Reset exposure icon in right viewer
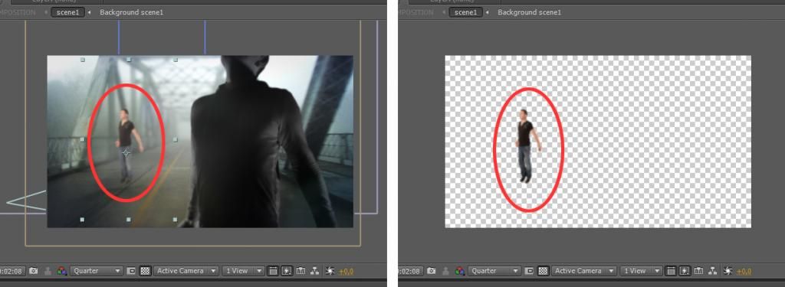This screenshot has height=287, width=785. pos(728,271)
